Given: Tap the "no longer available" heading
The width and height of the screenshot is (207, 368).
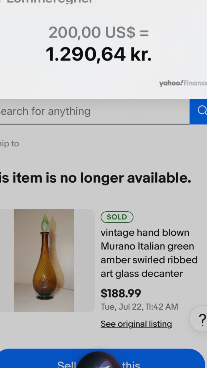Looking at the screenshot, I should pos(95,178).
